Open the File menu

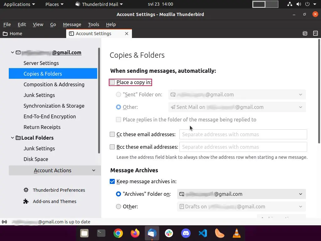pyautogui.click(x=7, y=24)
